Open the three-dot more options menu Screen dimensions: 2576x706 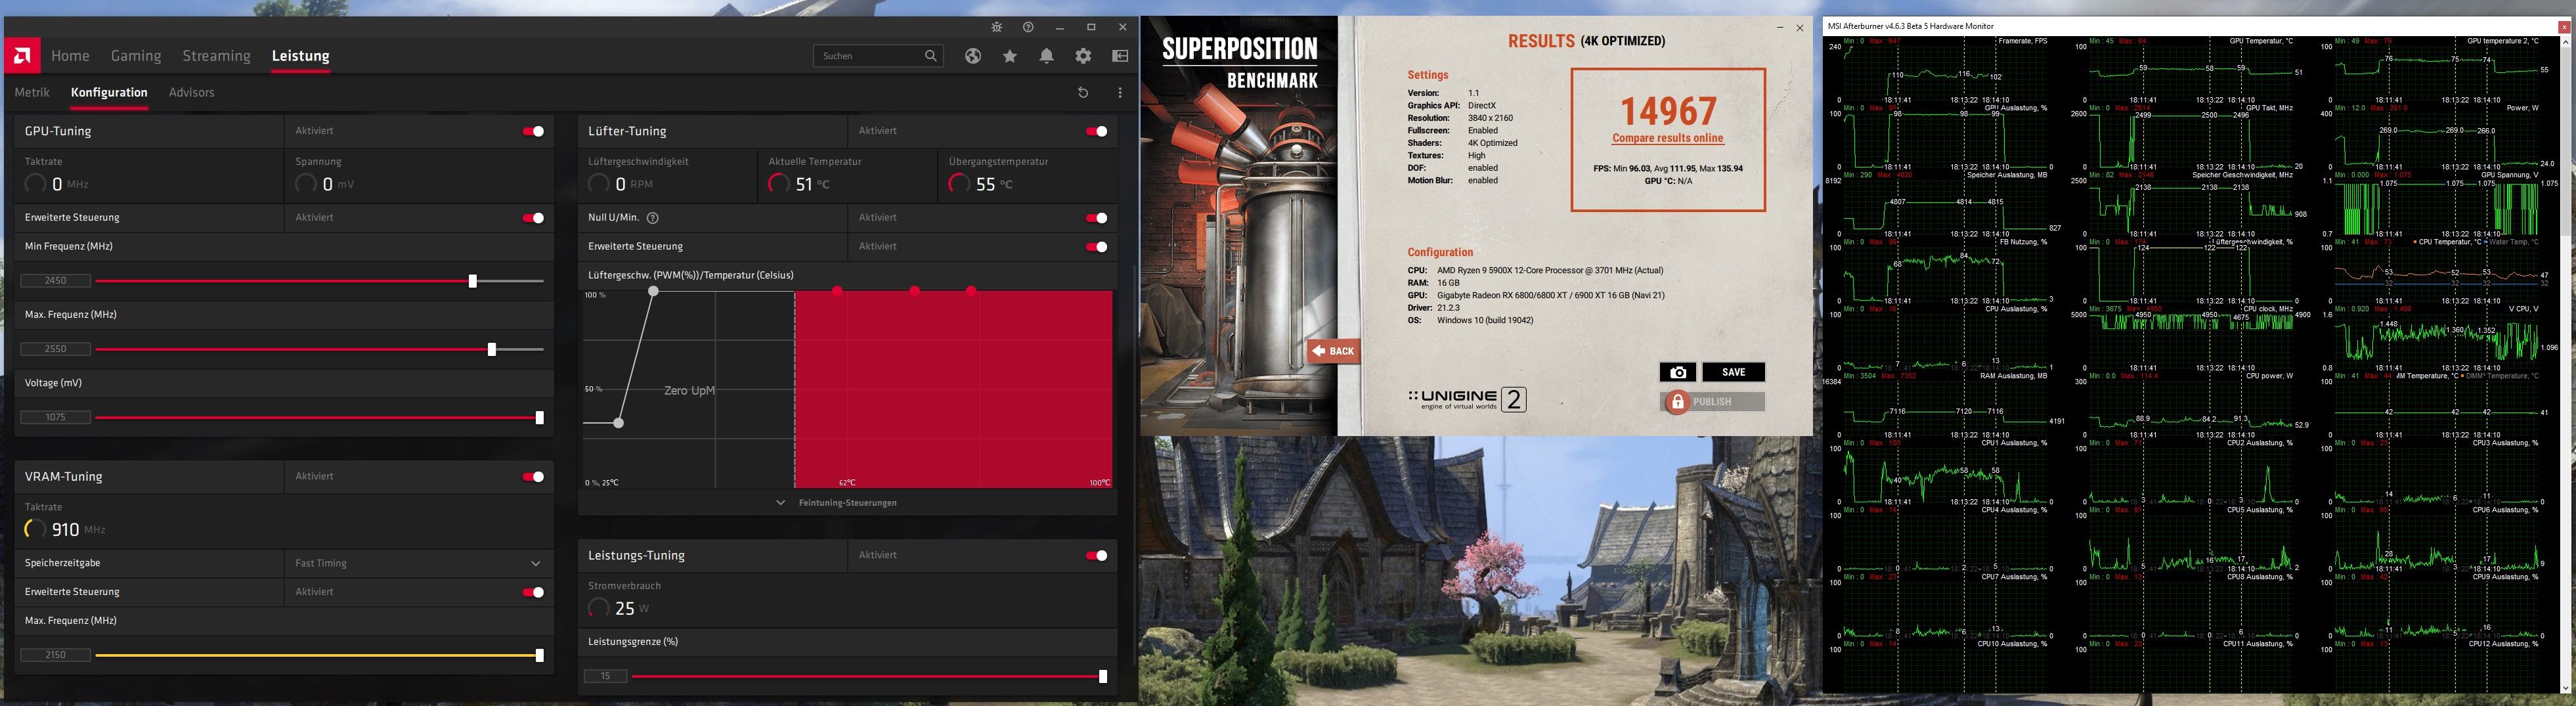tap(1120, 92)
